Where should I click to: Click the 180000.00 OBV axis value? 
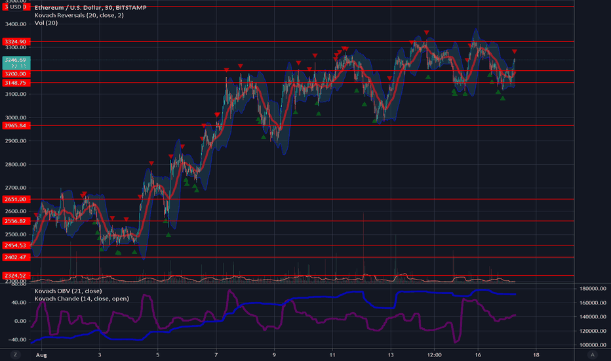[593, 288]
